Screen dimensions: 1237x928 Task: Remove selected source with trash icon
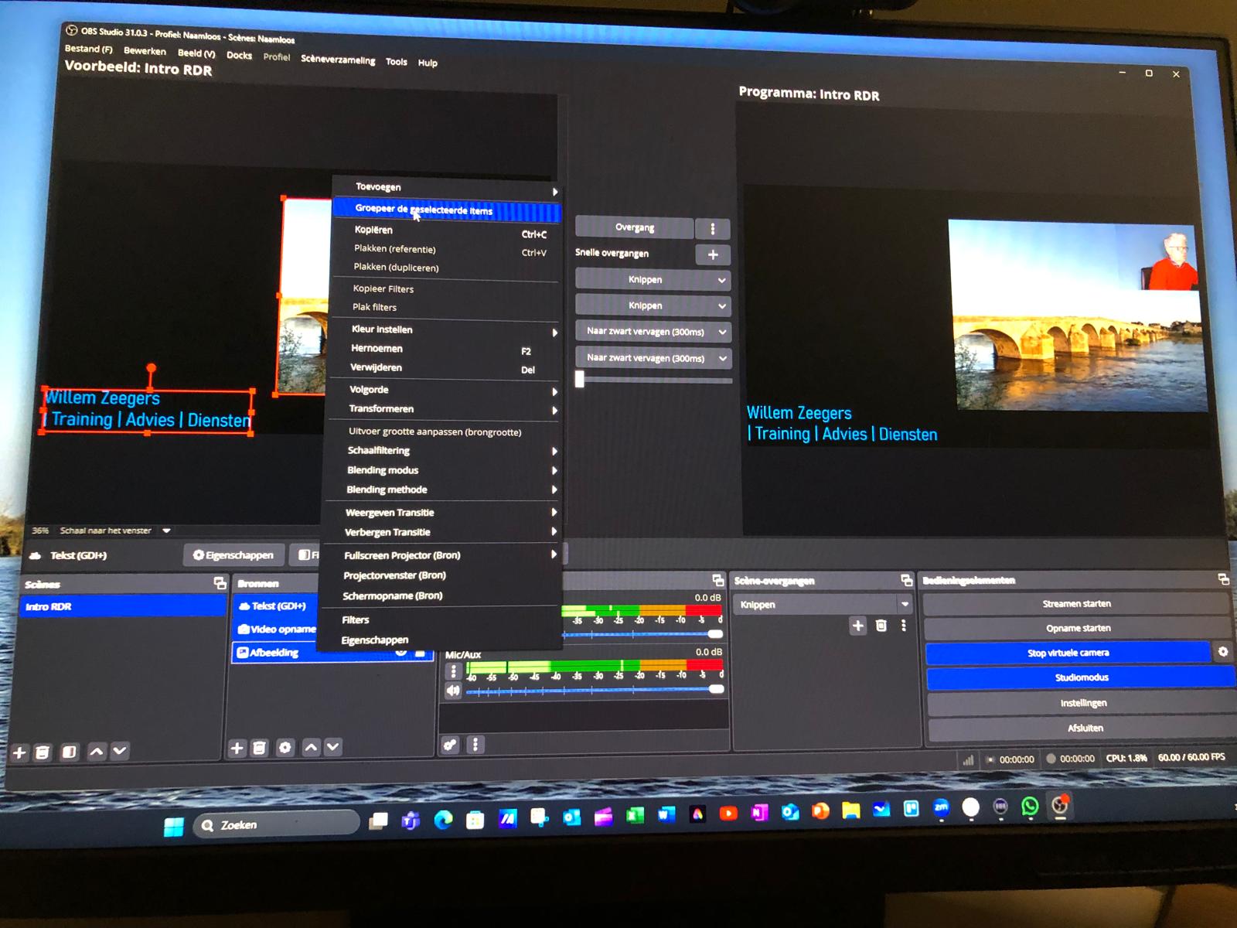coord(260,748)
